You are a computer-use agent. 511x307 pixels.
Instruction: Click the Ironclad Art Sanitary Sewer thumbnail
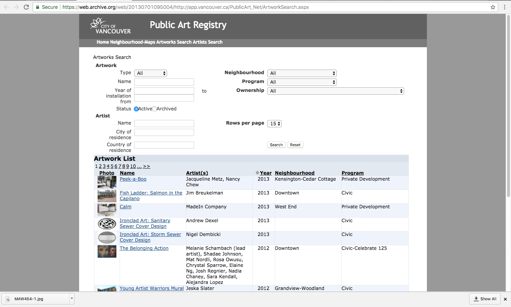107,224
